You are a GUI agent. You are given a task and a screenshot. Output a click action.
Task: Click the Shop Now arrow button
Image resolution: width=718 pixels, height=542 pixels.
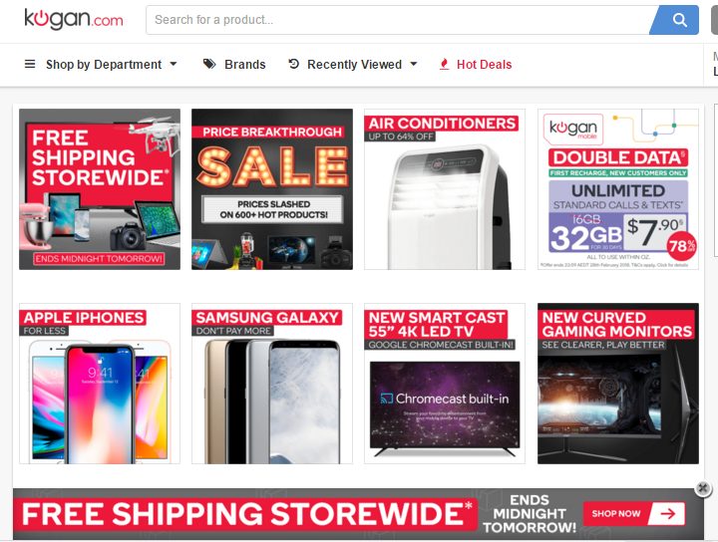634,513
